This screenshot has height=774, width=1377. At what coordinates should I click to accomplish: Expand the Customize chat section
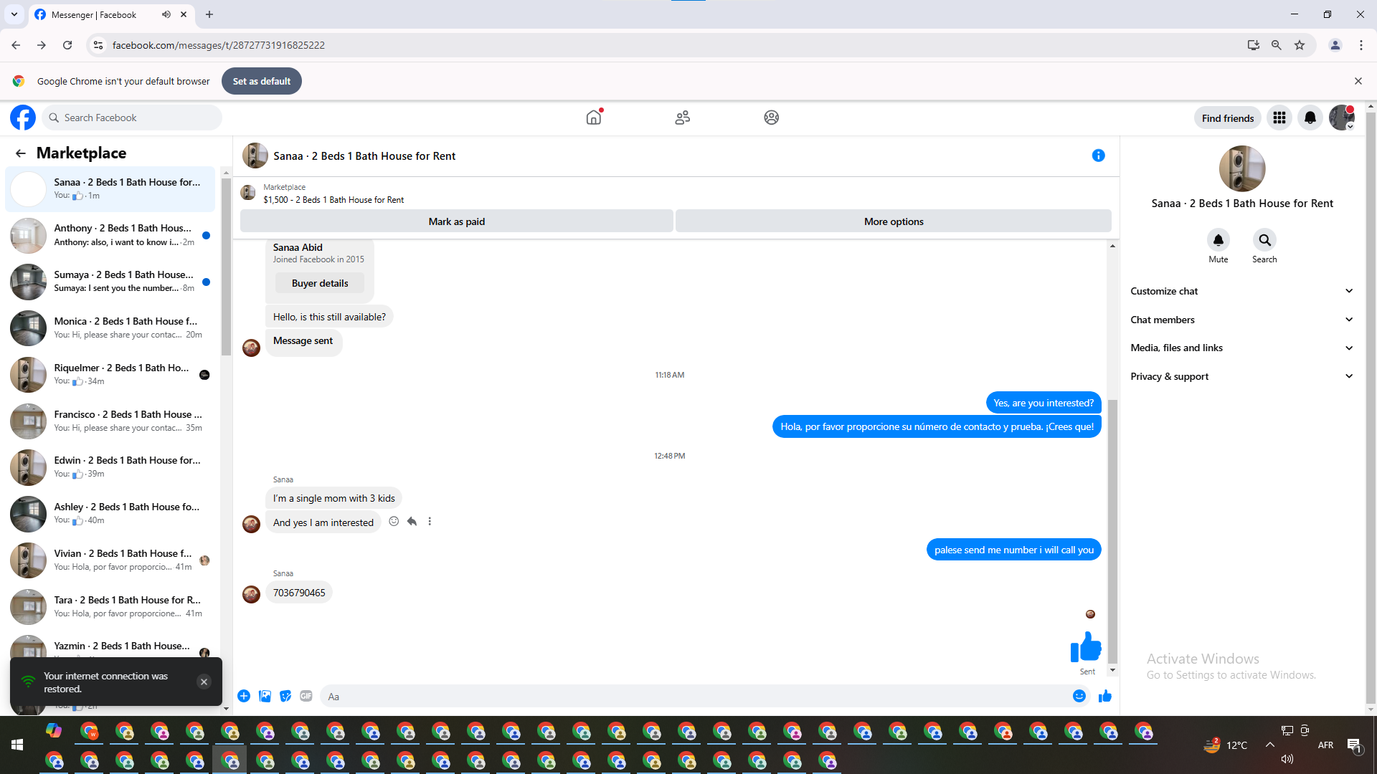tap(1242, 291)
